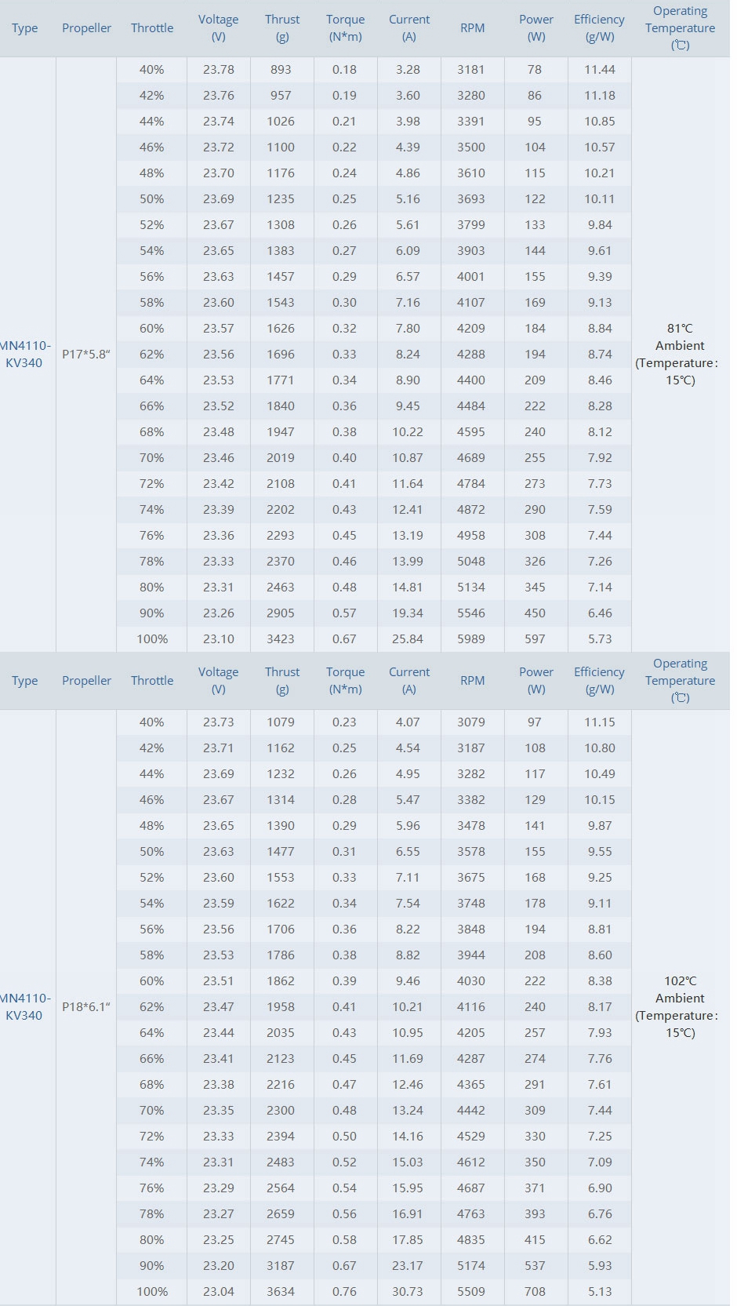Select the voltage value 23.04

click(x=219, y=1292)
